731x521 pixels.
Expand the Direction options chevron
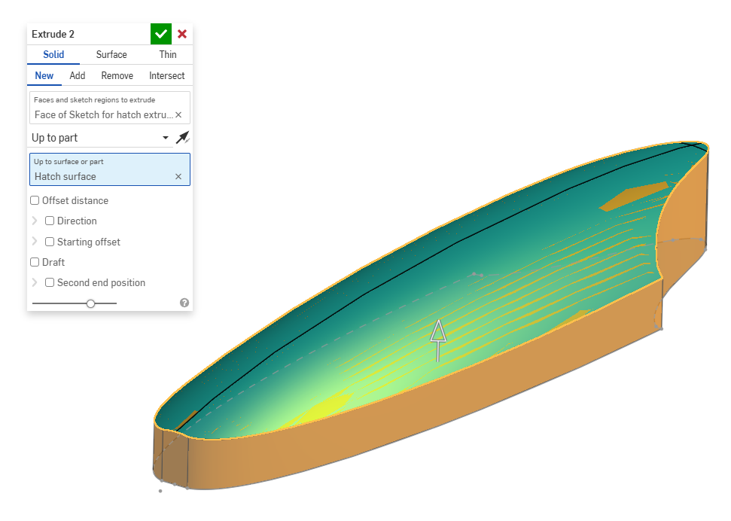point(35,221)
